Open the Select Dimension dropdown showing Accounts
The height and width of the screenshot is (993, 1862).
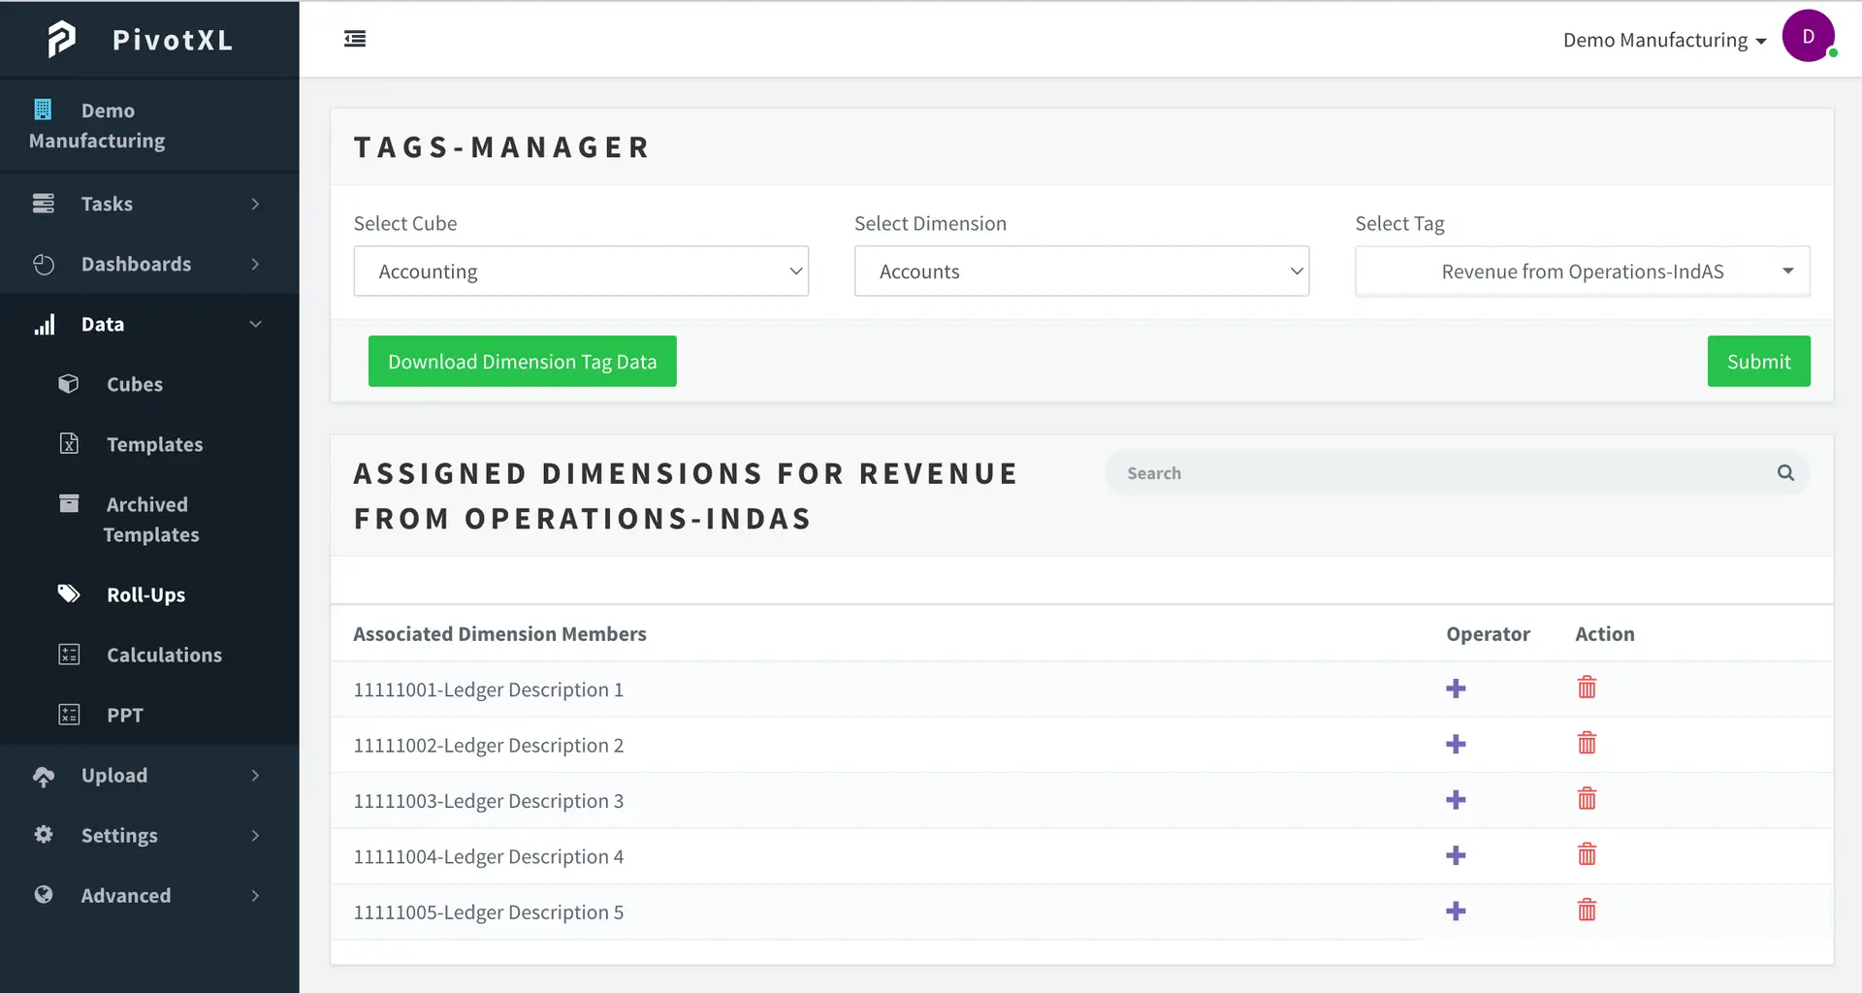coord(1081,272)
